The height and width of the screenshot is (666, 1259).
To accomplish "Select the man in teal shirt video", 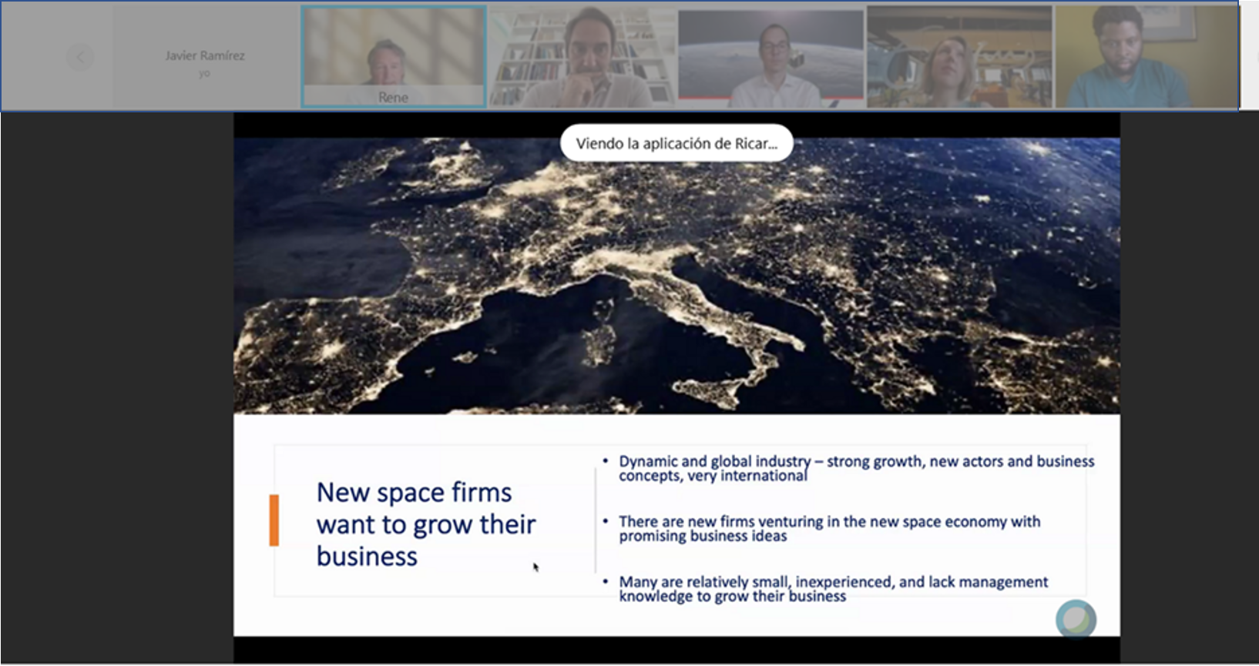I will coord(1147,56).
